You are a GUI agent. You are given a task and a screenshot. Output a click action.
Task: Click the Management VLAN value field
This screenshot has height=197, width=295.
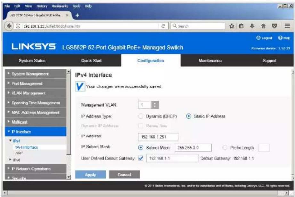point(144,105)
